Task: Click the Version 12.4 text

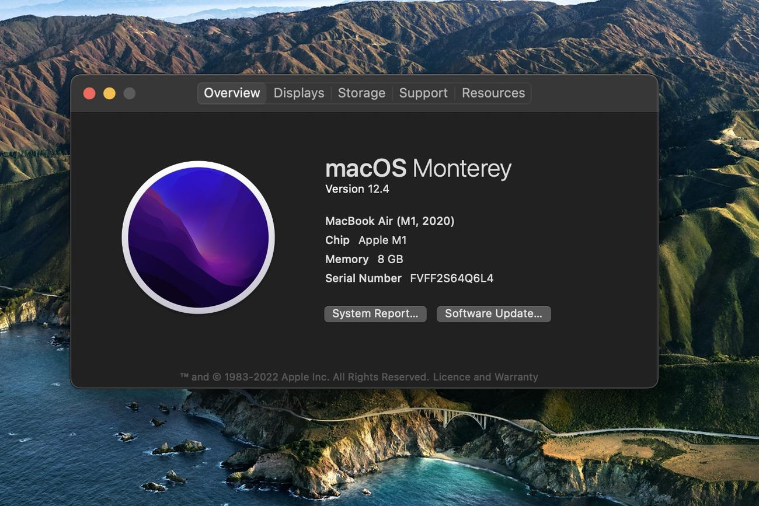Action: pos(357,189)
